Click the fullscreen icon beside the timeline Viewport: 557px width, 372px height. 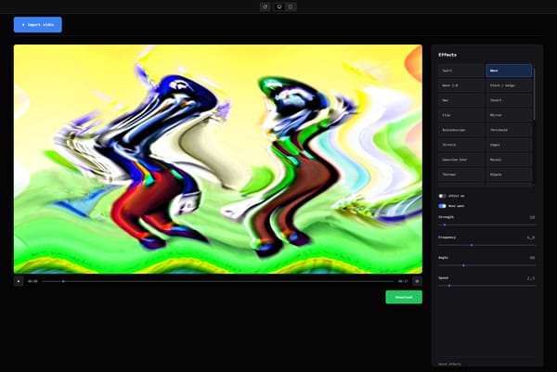click(x=418, y=281)
